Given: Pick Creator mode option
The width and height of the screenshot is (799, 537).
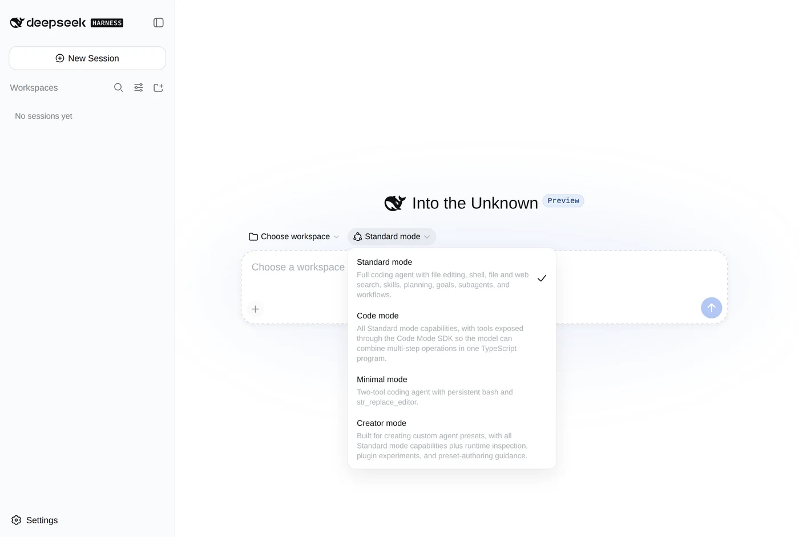Looking at the screenshot, I should (x=451, y=439).
